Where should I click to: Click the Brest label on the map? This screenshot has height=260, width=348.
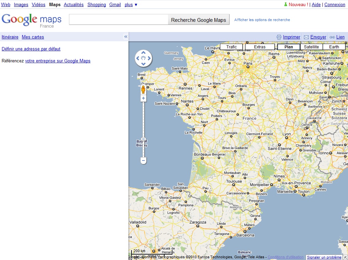click(142, 75)
